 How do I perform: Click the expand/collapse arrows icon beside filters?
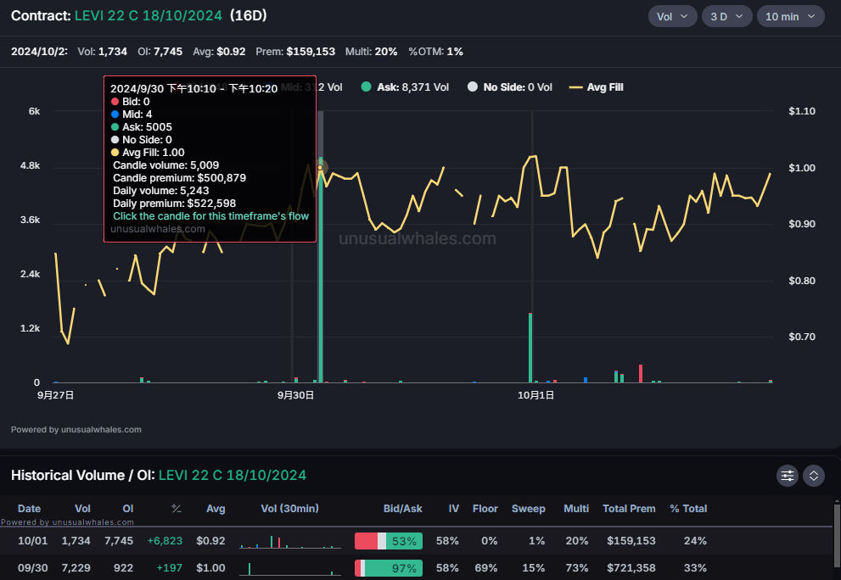pyautogui.click(x=813, y=476)
